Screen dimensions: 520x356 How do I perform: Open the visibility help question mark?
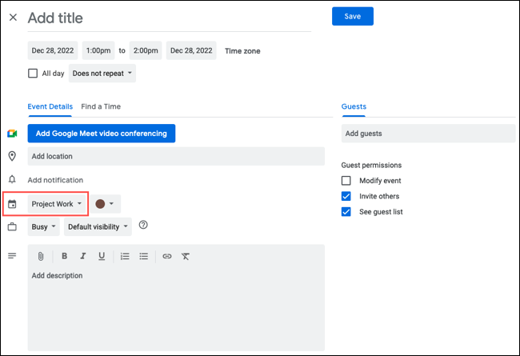(143, 225)
